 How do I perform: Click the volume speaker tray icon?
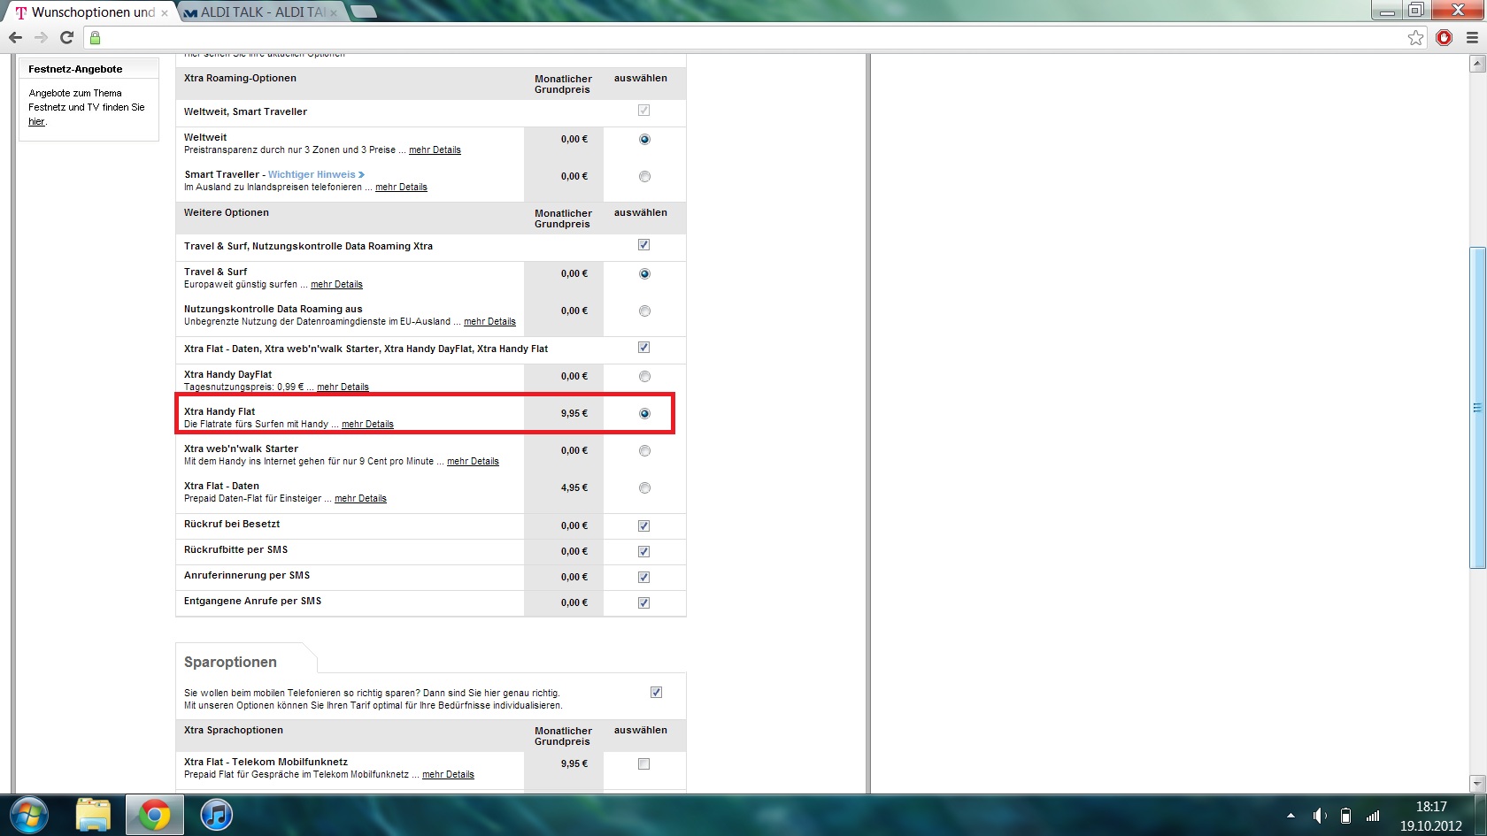tap(1319, 816)
